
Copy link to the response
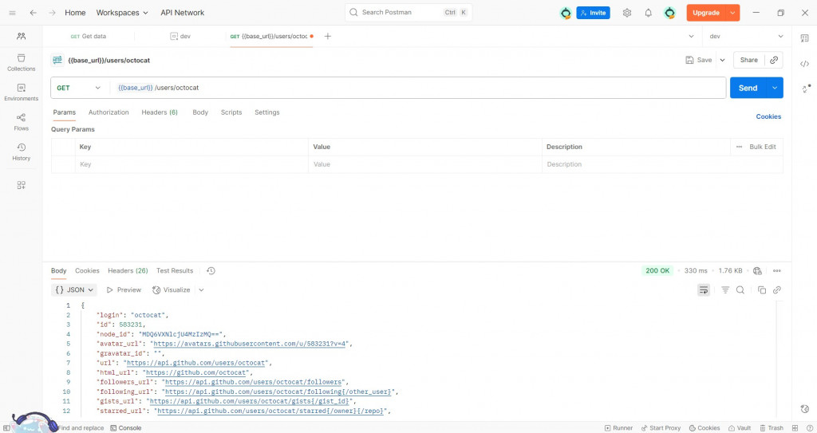[x=777, y=289]
